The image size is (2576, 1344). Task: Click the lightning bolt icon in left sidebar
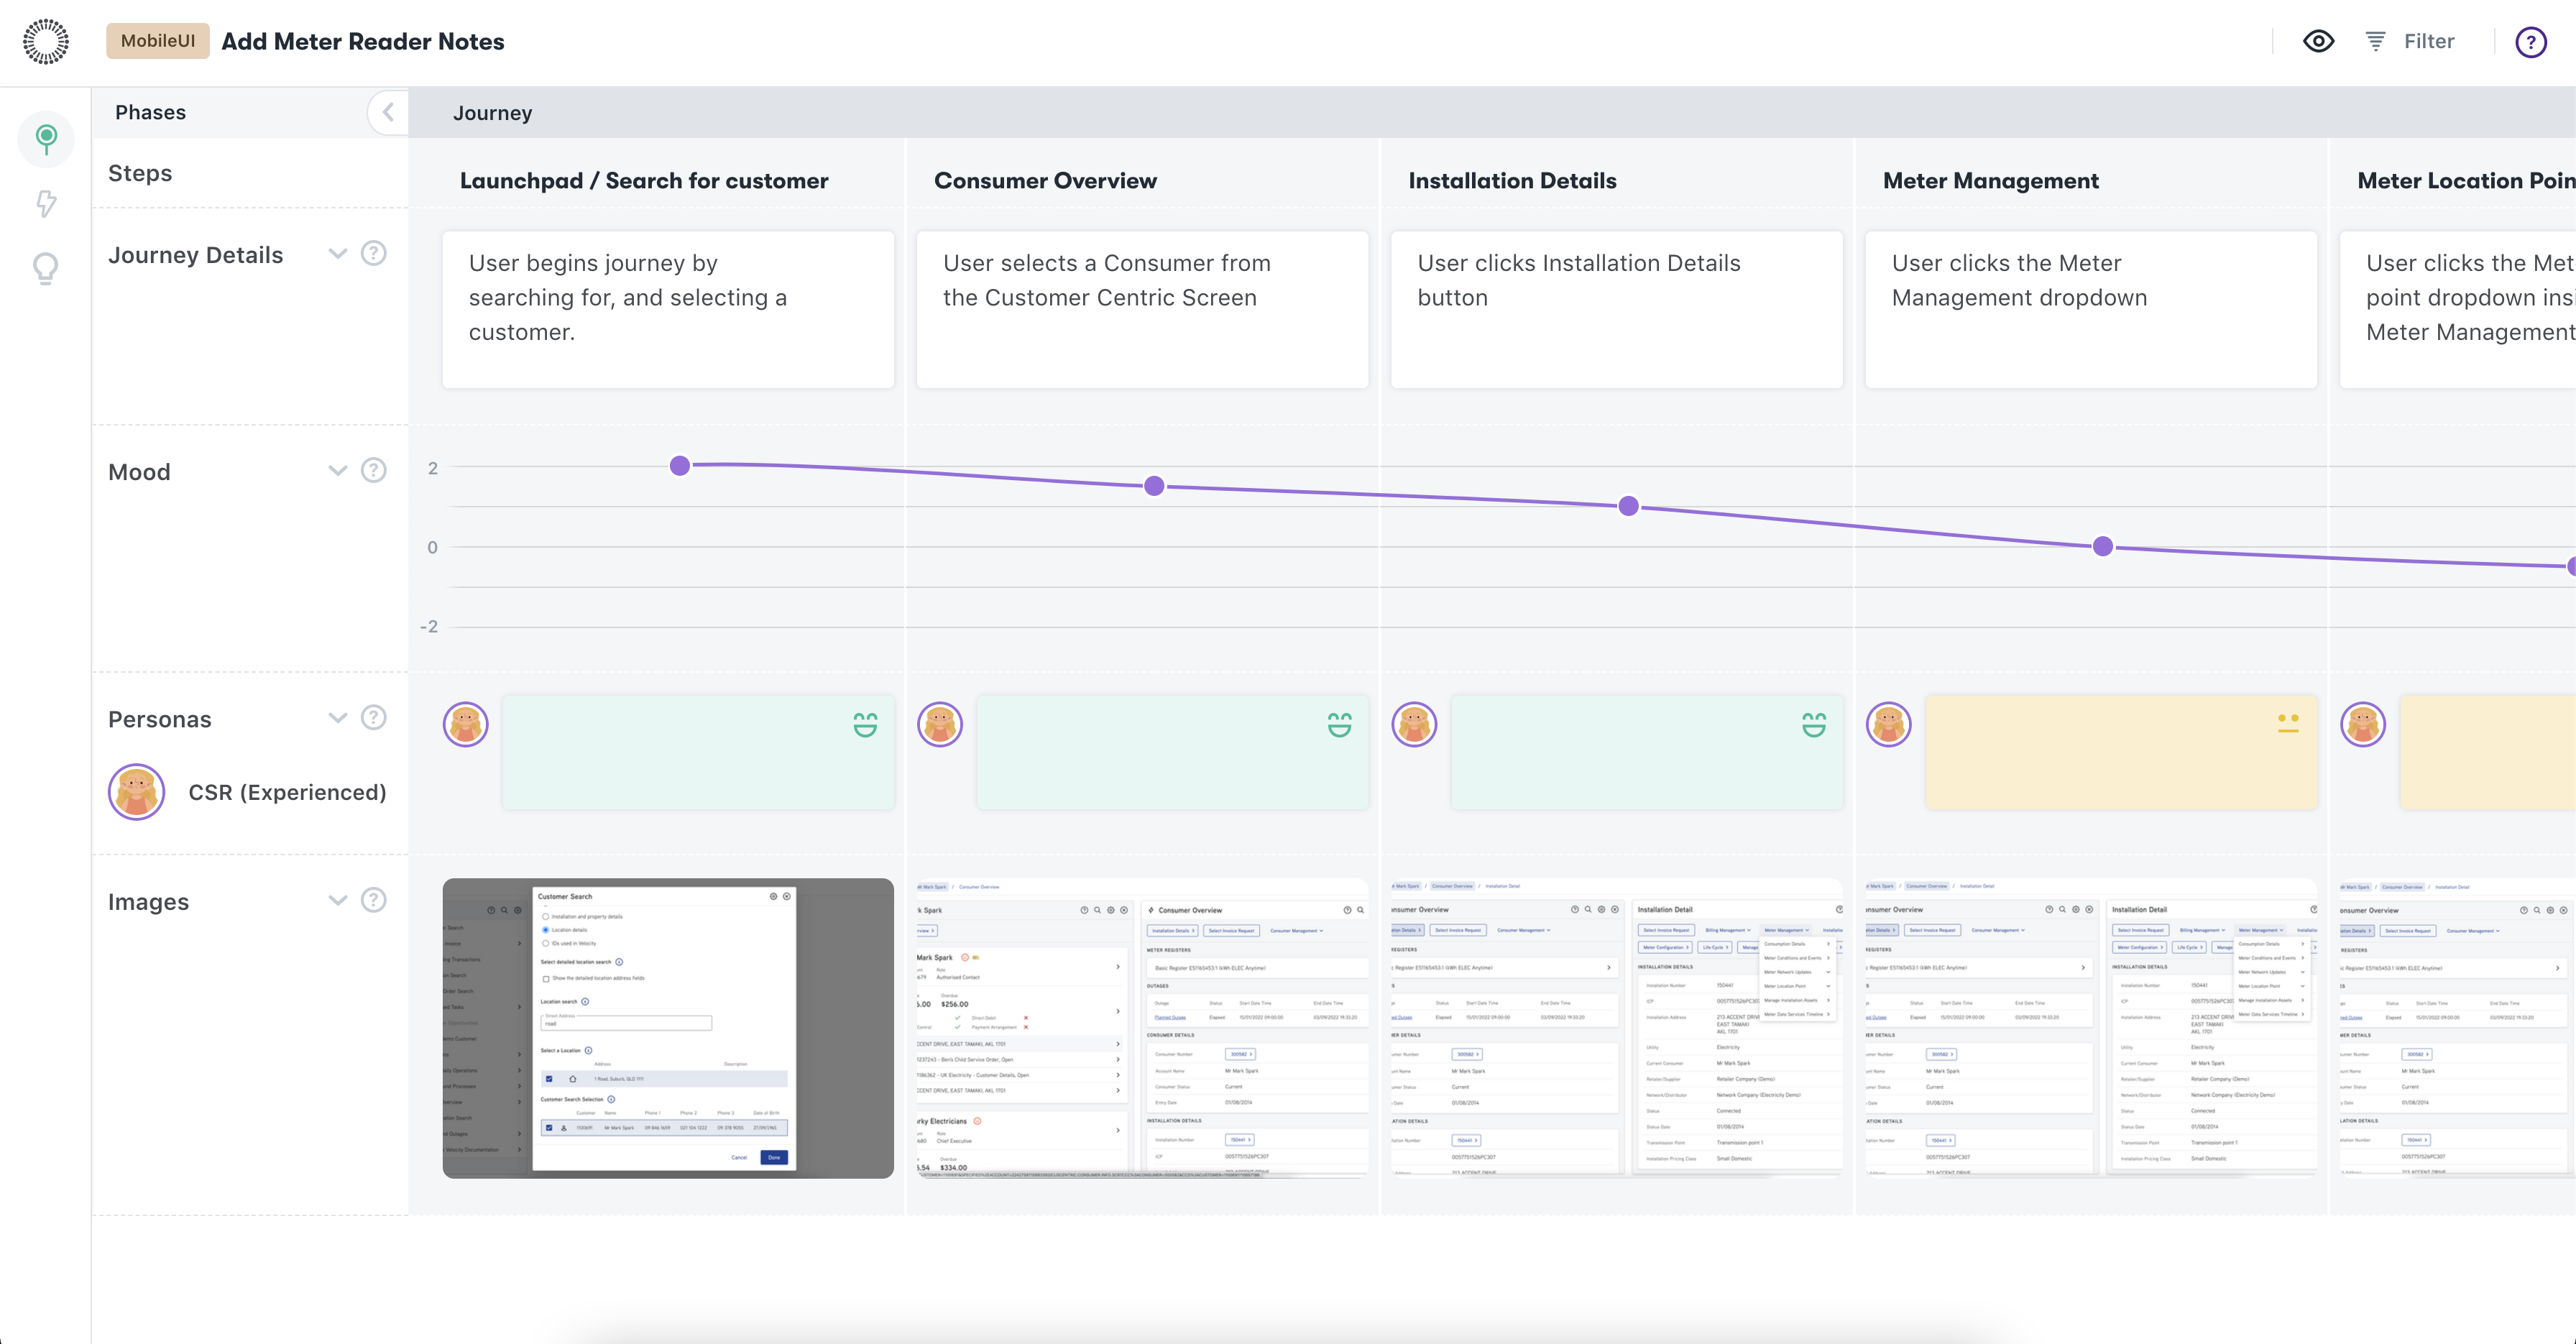(46, 204)
